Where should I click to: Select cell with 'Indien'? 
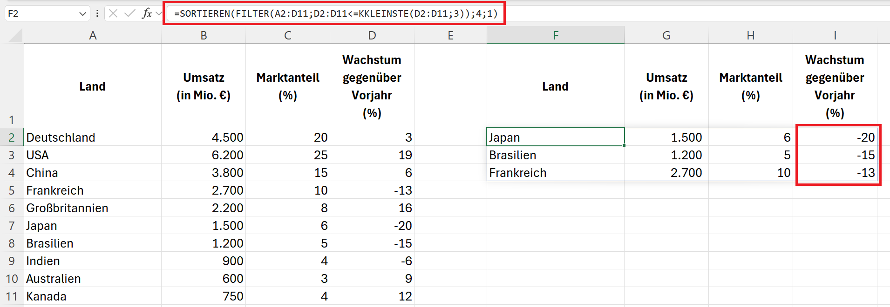[93, 261]
